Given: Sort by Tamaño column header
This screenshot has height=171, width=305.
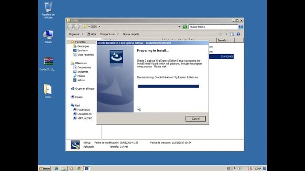Looking at the screenshot, I should point(225,40).
